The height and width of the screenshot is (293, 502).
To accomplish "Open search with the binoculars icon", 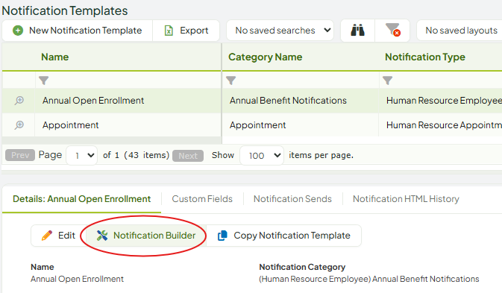I will 357,31.
